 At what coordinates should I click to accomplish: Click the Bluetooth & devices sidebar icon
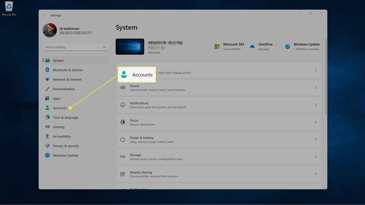47,70
